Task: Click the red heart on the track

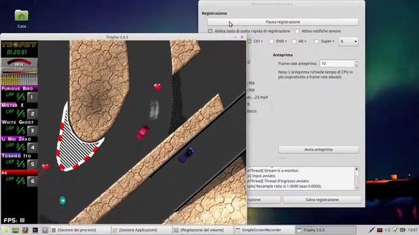Action: coord(157,86)
